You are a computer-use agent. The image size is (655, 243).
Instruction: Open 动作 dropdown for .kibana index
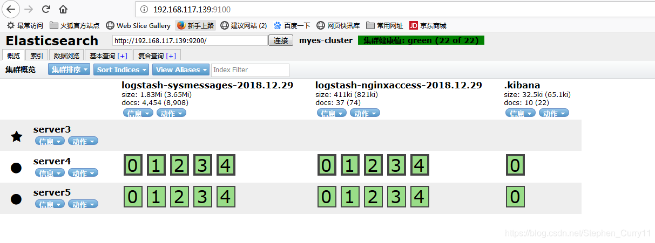[554, 113]
